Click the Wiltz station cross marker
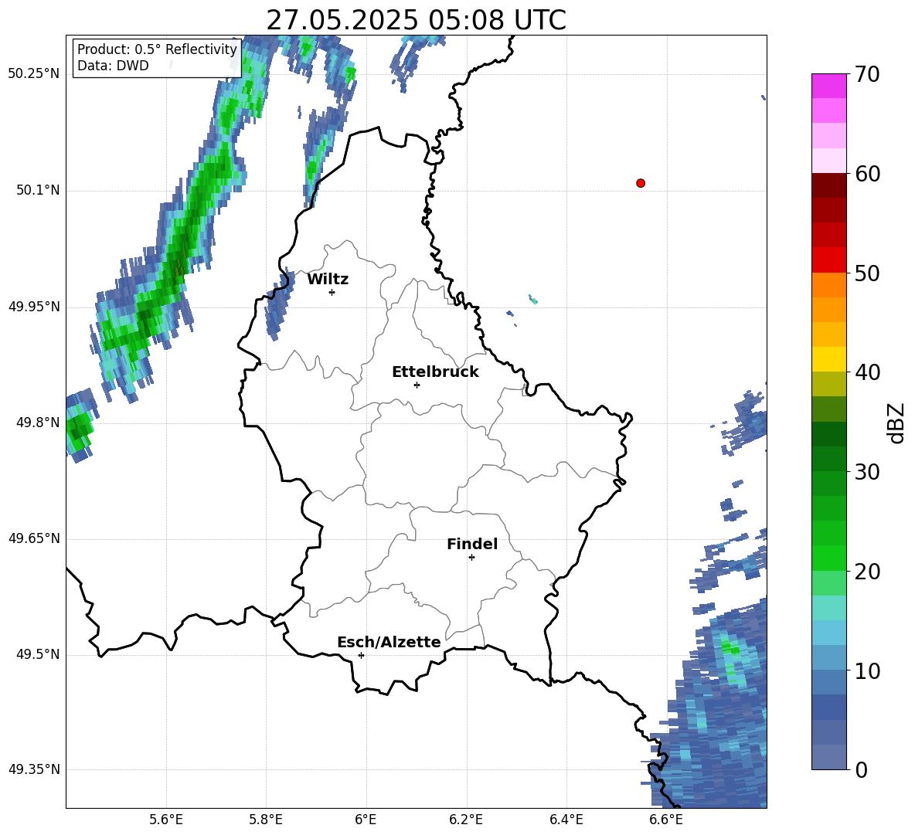The image size is (915, 835). [x=332, y=292]
